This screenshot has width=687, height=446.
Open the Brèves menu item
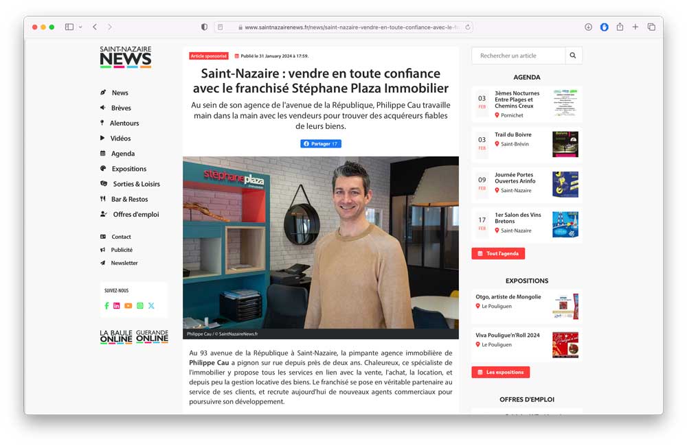tap(121, 108)
